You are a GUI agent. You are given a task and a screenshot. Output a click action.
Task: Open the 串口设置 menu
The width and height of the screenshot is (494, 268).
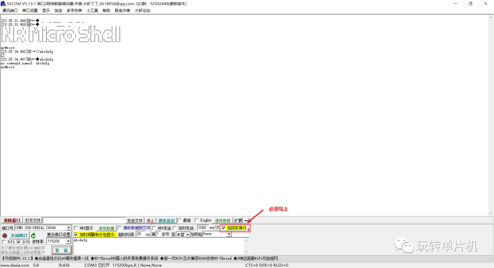click(30, 10)
